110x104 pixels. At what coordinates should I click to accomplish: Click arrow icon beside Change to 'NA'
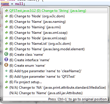click(6, 88)
